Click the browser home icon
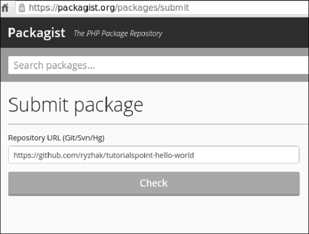309x234 pixels. 6,7
